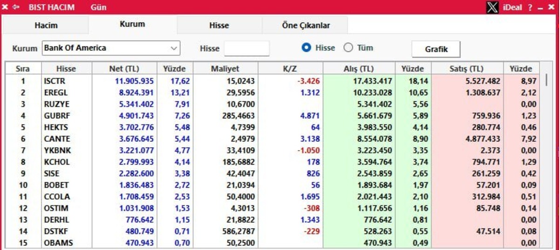Select the YKBNK stock
This screenshot has width=559, height=250.
tap(57, 150)
